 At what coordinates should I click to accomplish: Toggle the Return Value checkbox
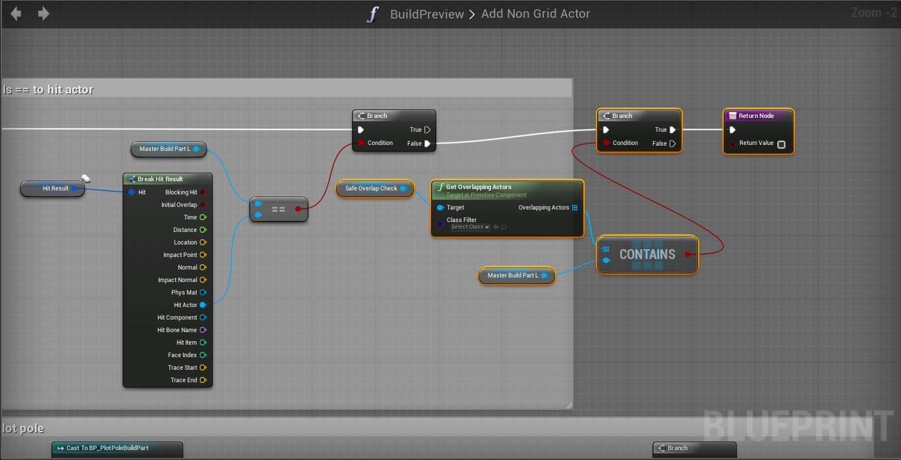click(781, 144)
